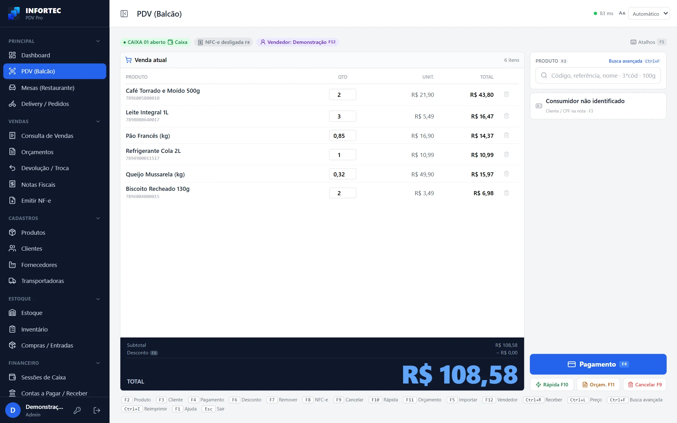Delete Café Torrado e Moído row with trash icon

[x=506, y=94]
